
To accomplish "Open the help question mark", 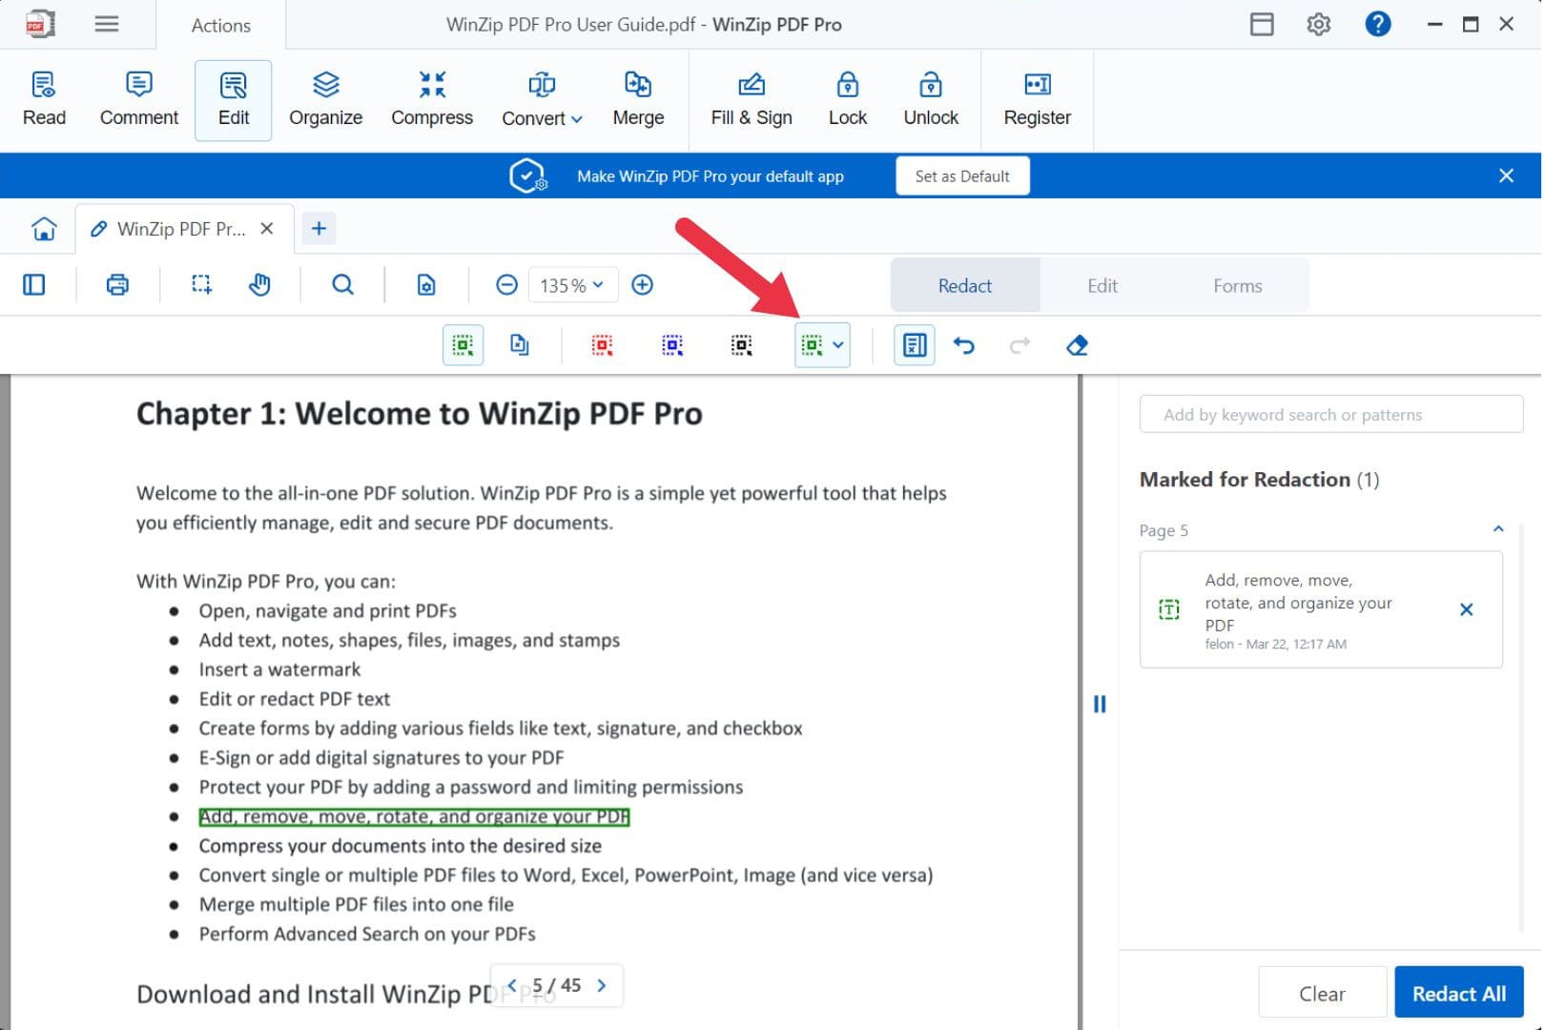I will [1378, 24].
